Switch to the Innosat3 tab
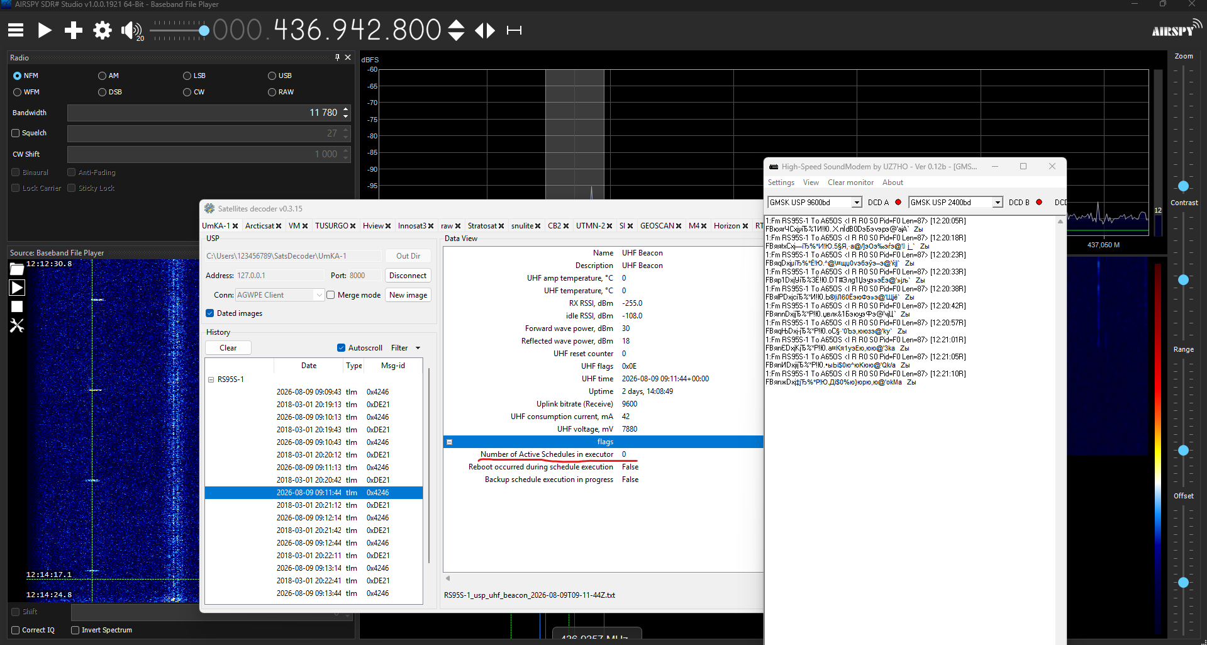Screen dimensions: 1207x645 coord(411,226)
